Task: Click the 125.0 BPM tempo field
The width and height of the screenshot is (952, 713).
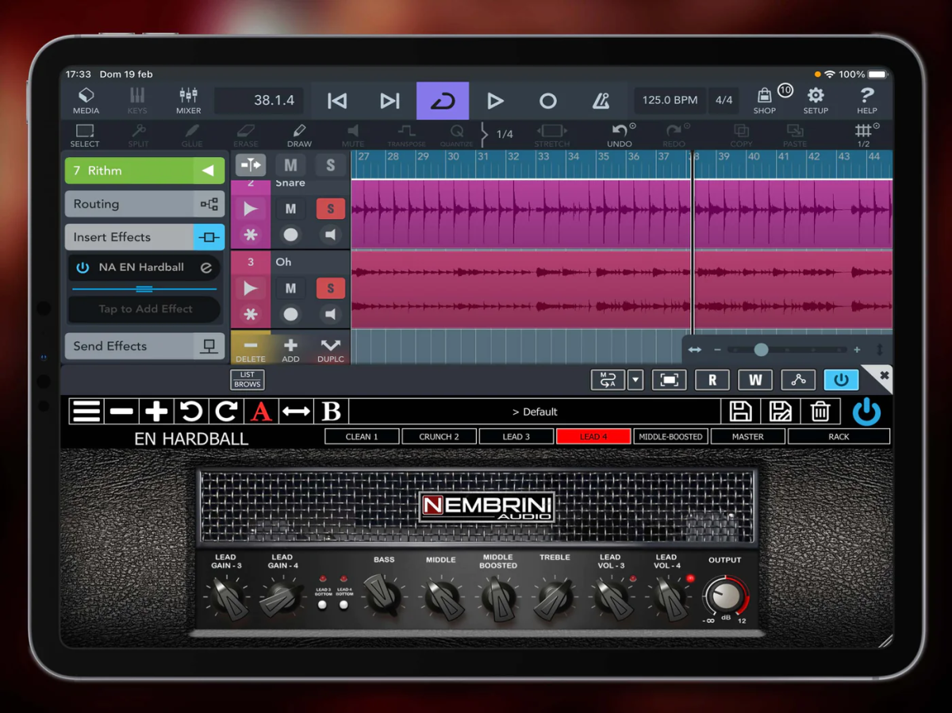Action: coord(670,101)
